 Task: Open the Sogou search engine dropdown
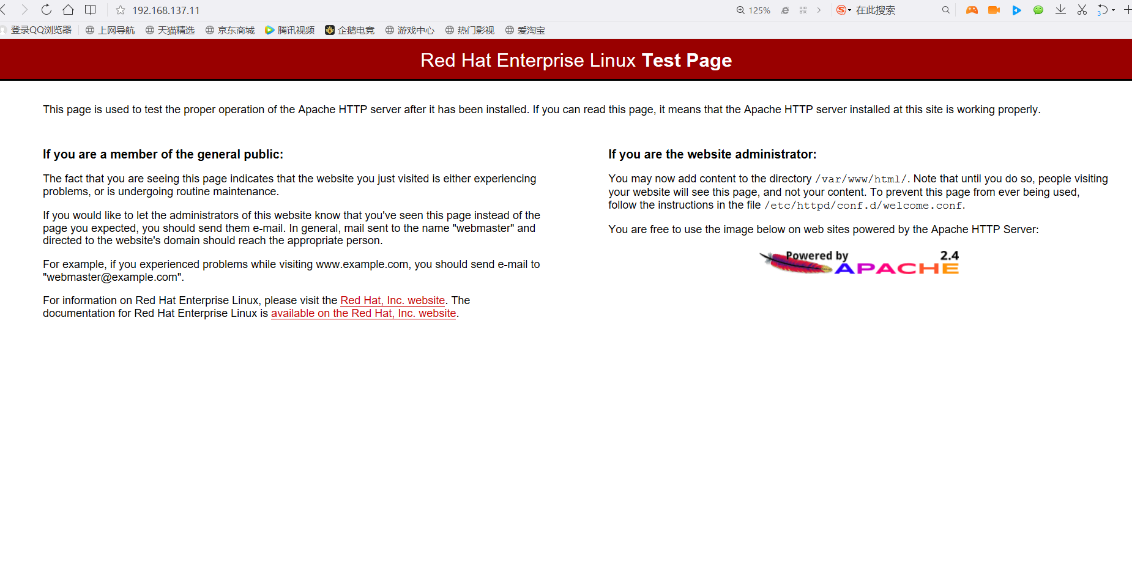844,10
